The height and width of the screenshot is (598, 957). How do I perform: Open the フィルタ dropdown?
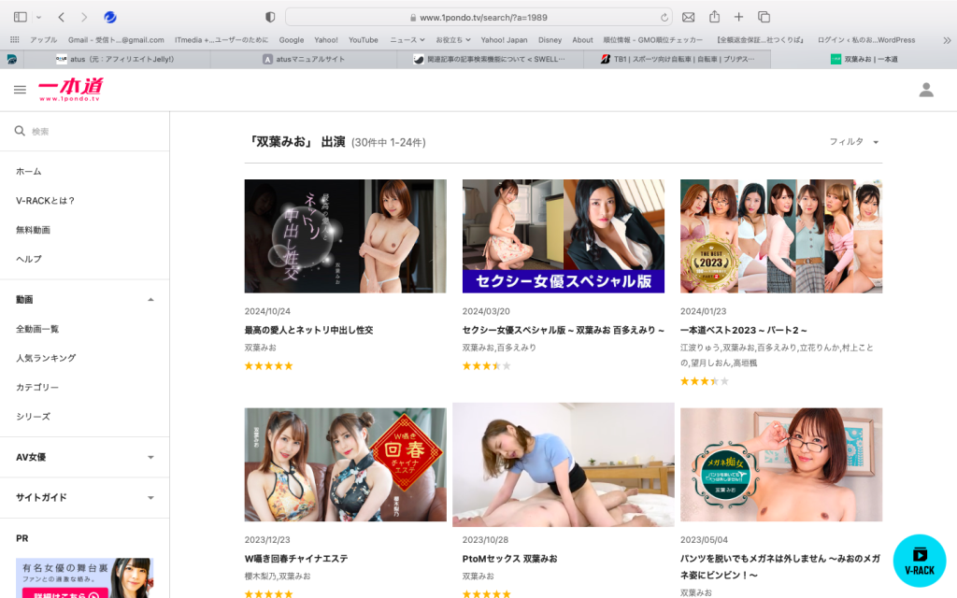coord(854,142)
